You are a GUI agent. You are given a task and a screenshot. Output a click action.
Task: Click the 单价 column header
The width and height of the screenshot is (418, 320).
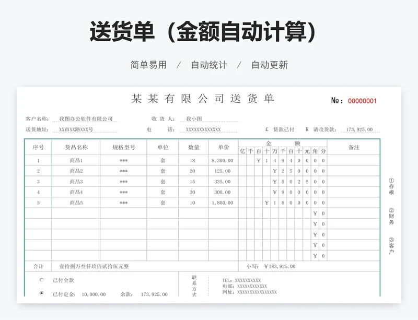click(x=224, y=147)
